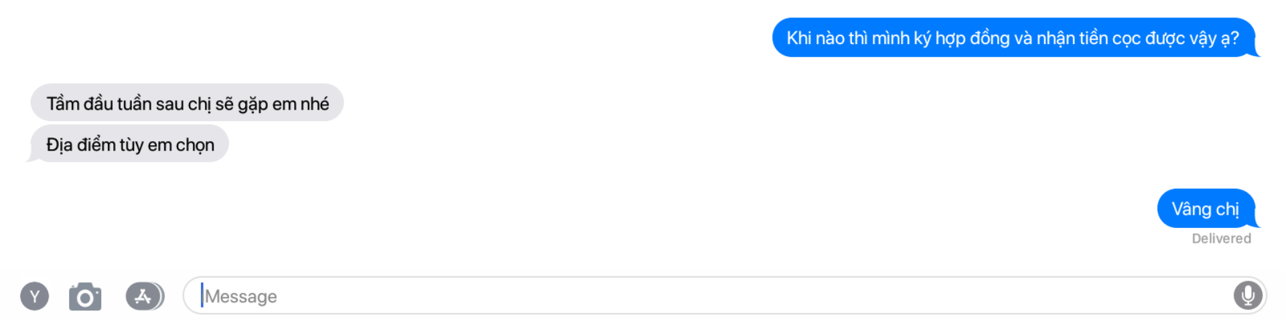Image resolution: width=1286 pixels, height=321 pixels.
Task: Start an audio message with the mic button
Action: click(1248, 295)
